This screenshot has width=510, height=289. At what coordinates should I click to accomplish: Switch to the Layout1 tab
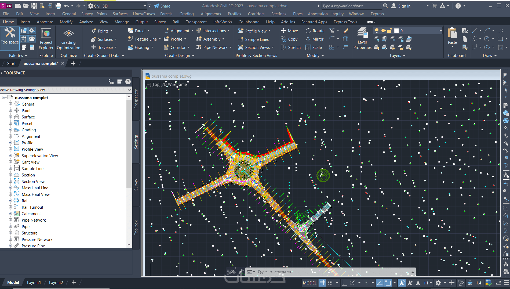click(x=34, y=283)
